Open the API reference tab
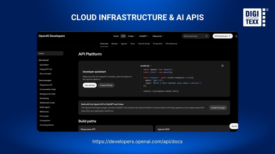The height and width of the screenshot is (154, 275). 171,44
